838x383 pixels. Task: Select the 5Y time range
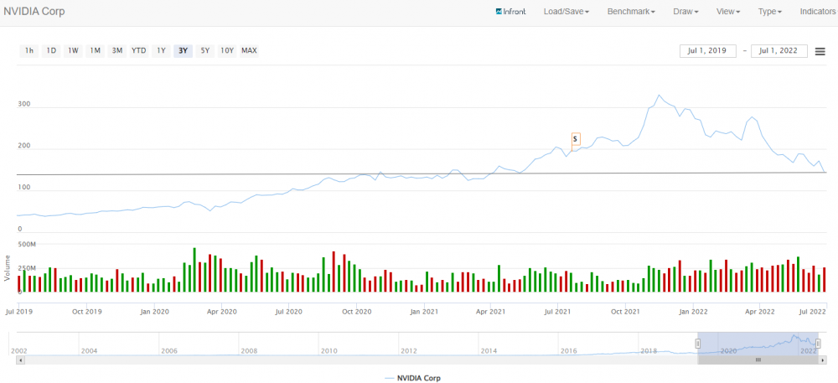click(204, 51)
